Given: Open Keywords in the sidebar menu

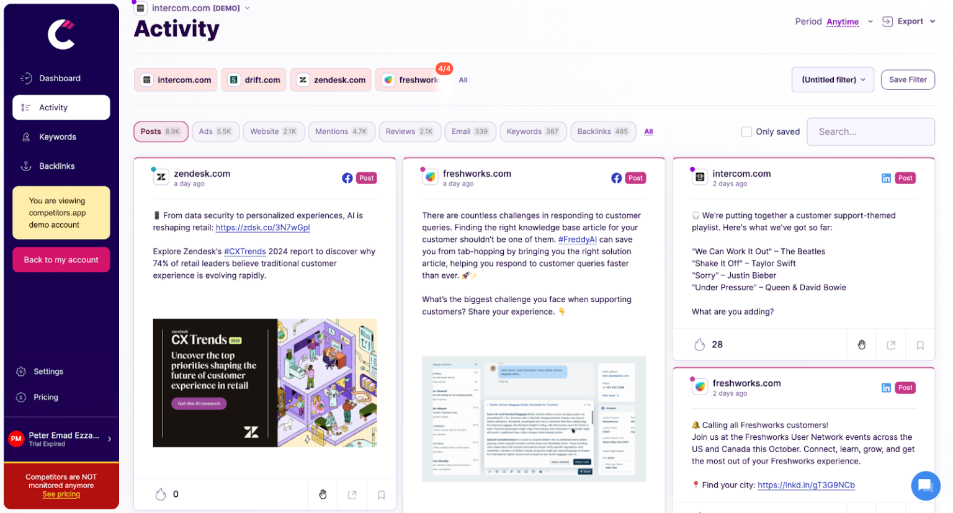Looking at the screenshot, I should click(x=57, y=137).
